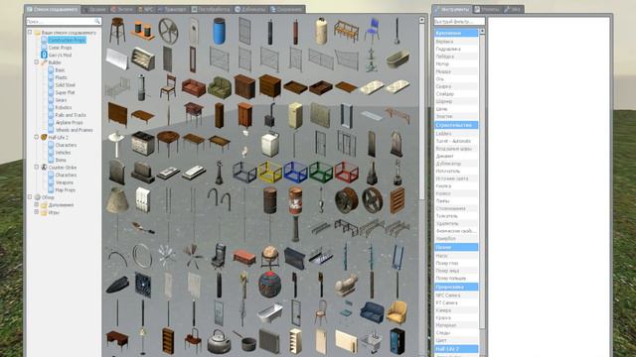Click the tool list scroll up arrow
This screenshot has width=636, height=357.
coord(482,31)
